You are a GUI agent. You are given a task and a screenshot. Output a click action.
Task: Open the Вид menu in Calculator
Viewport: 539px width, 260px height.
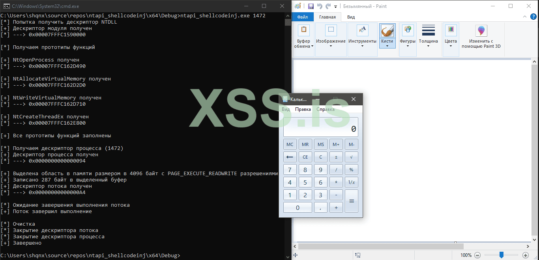click(x=286, y=109)
